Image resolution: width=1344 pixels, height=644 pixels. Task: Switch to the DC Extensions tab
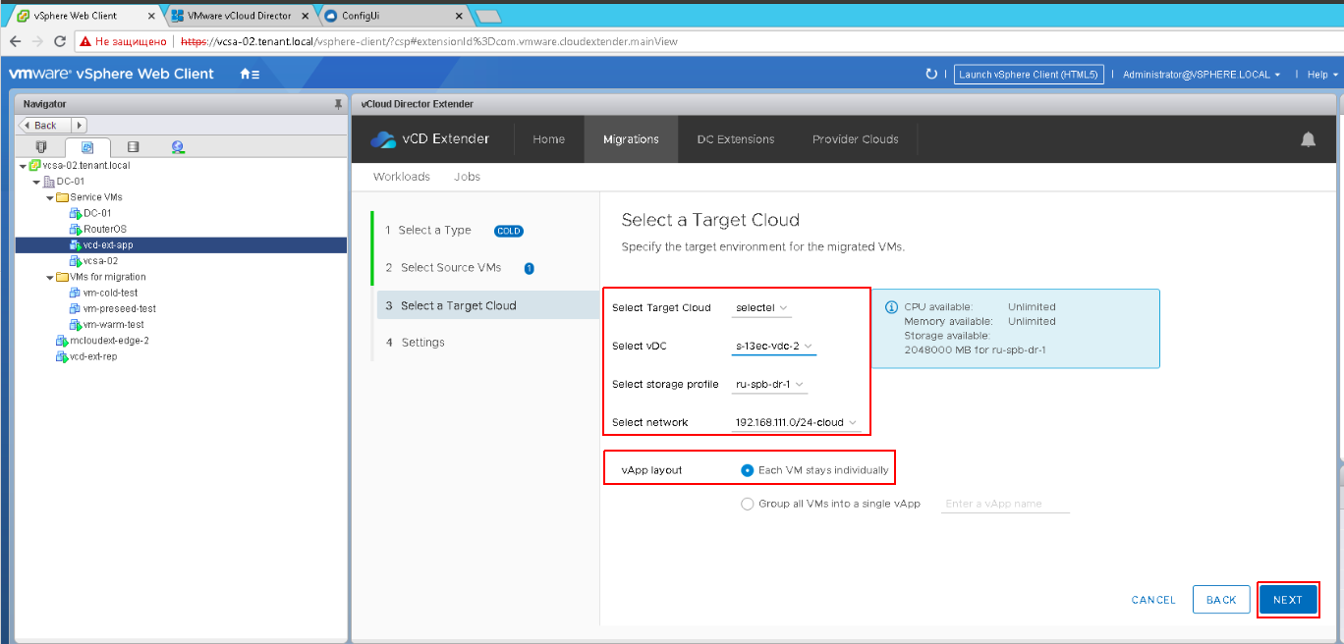tap(735, 139)
